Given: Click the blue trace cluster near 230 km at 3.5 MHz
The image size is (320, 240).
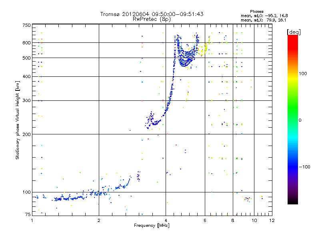Looking at the screenshot, I should pyautogui.click(x=153, y=120).
